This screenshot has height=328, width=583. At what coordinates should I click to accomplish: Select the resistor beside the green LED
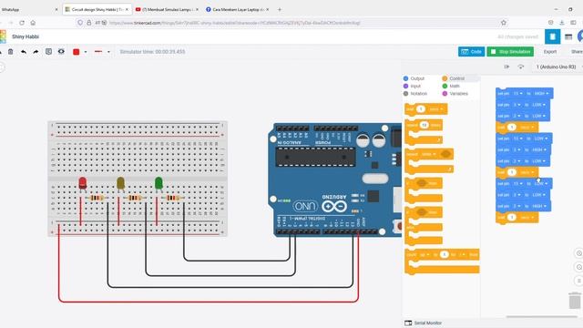(173, 198)
